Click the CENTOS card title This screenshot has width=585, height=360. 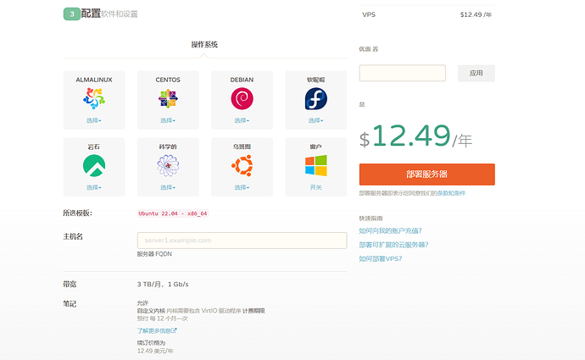point(168,80)
